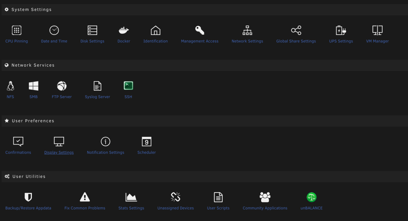The width and height of the screenshot is (408, 221).
Task: Click the Disk Settings label link
Action: pos(92,41)
